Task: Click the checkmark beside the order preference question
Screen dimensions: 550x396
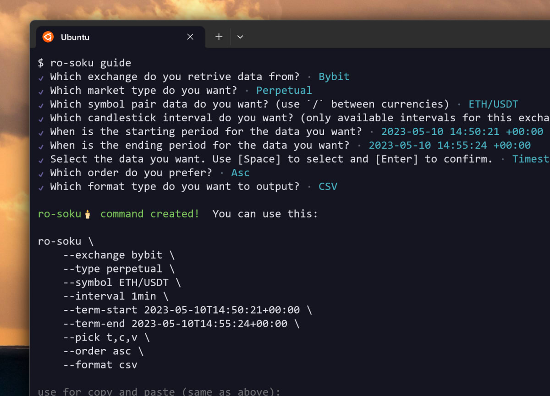Action: 41,173
